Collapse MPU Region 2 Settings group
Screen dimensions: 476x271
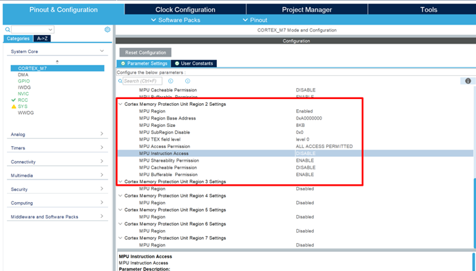pyautogui.click(x=120, y=104)
